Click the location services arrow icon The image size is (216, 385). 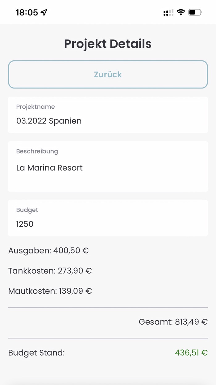coord(45,12)
